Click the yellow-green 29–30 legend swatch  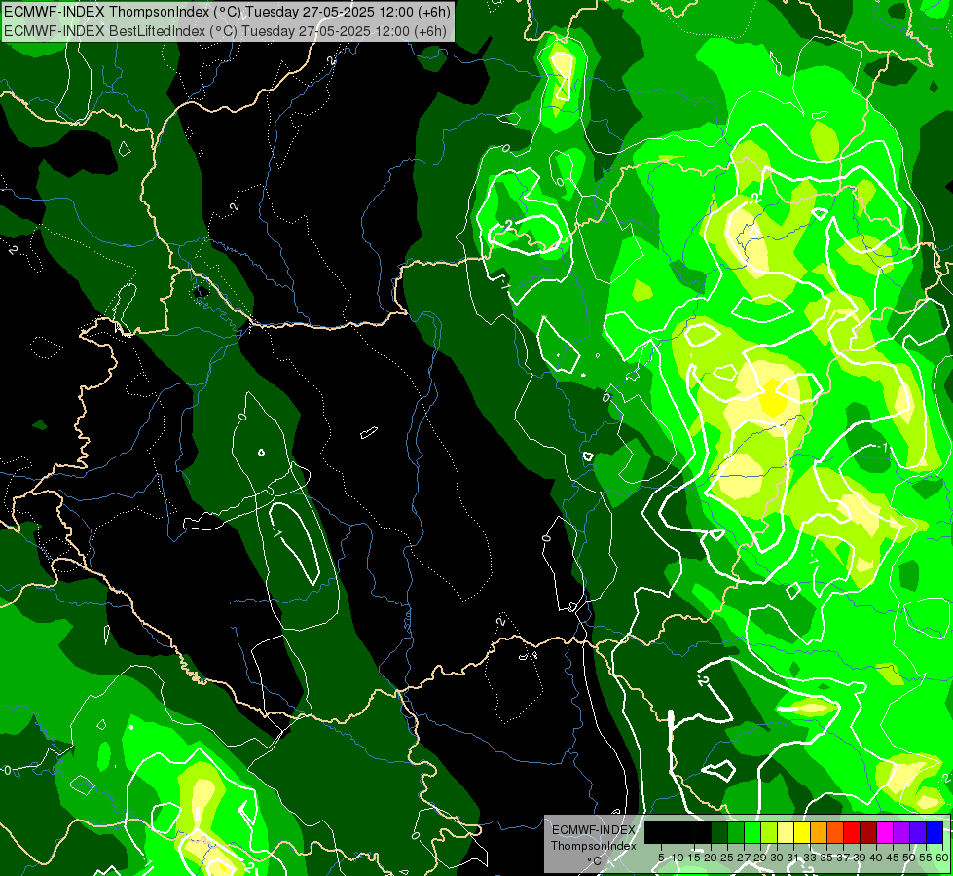769,832
